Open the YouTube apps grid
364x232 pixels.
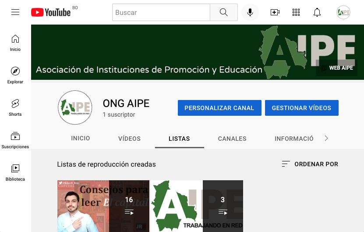click(x=296, y=12)
